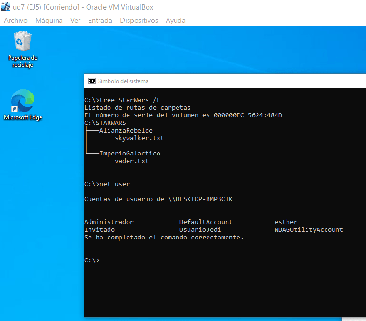Open the Entrada menu
366x321 pixels.
coord(100,21)
